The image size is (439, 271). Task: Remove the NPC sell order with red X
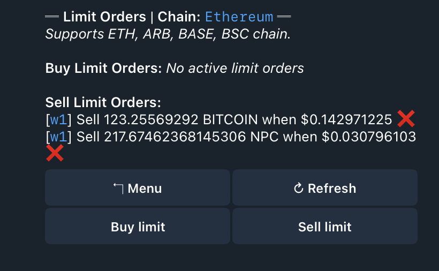tap(55, 154)
